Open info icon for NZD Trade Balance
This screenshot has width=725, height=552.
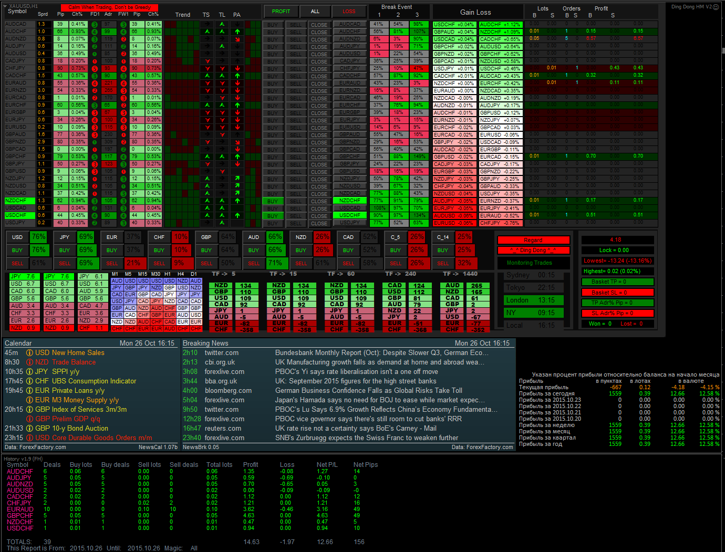[29, 362]
